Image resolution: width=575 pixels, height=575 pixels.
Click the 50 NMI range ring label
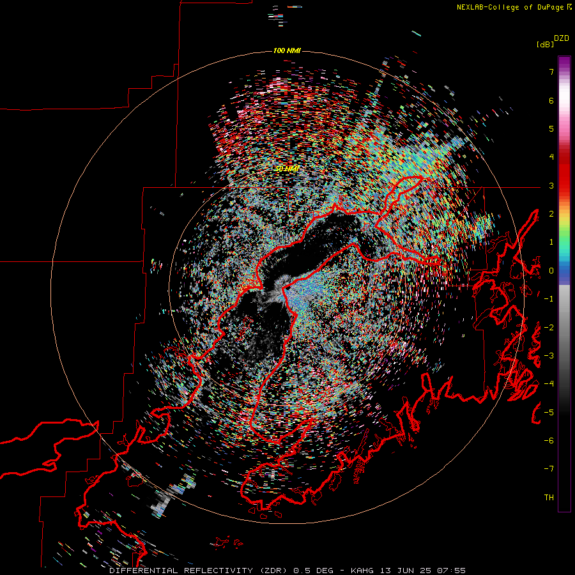coord(287,169)
